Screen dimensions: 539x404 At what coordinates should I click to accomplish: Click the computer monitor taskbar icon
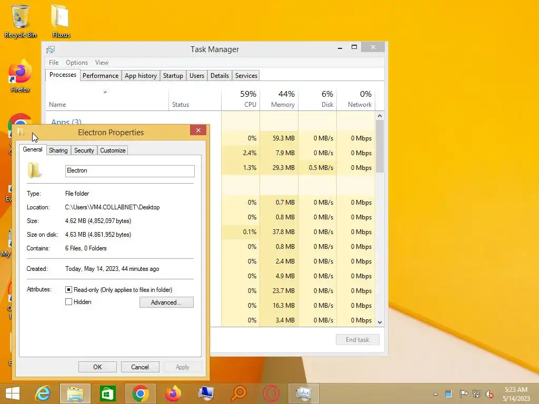pos(206,393)
